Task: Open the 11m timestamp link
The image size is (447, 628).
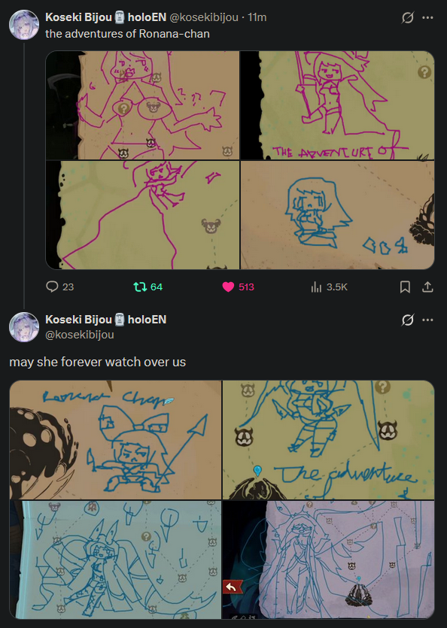Action: coord(257,17)
